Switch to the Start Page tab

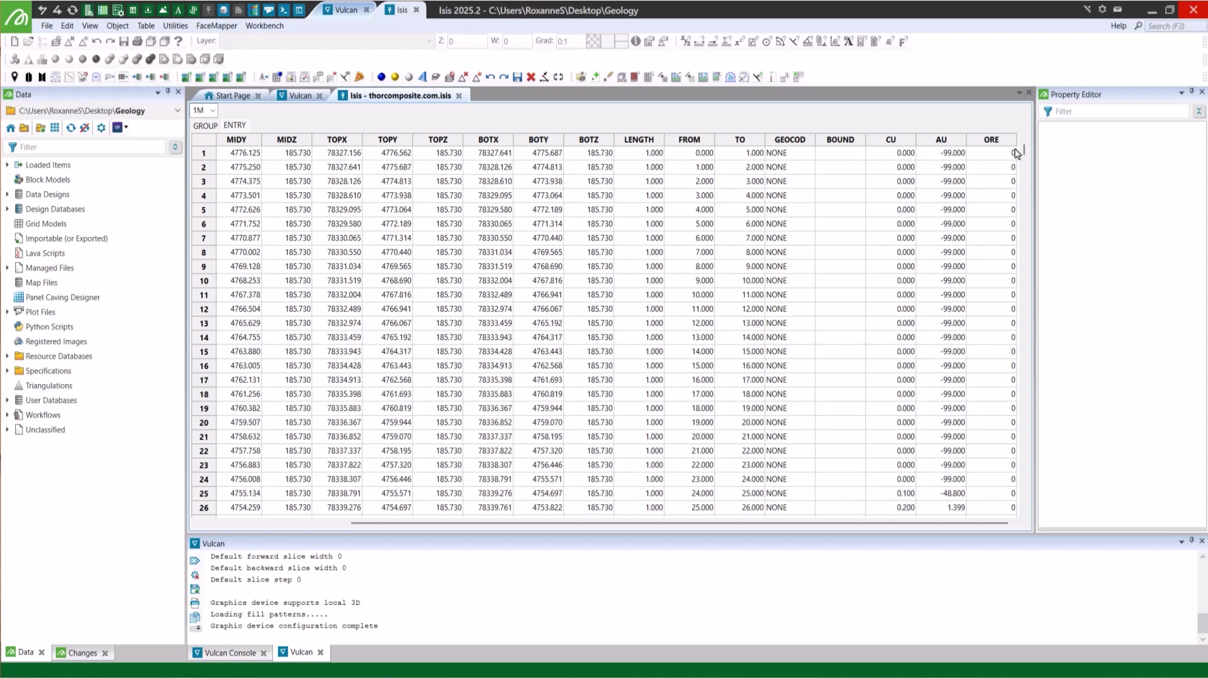pyautogui.click(x=233, y=96)
